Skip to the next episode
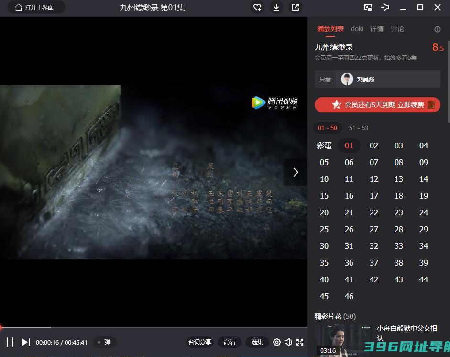Viewport: 450px width, 357px height. tap(26, 342)
